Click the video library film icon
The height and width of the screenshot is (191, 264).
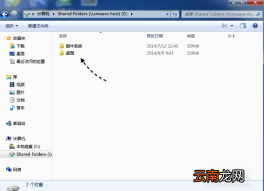[12, 85]
